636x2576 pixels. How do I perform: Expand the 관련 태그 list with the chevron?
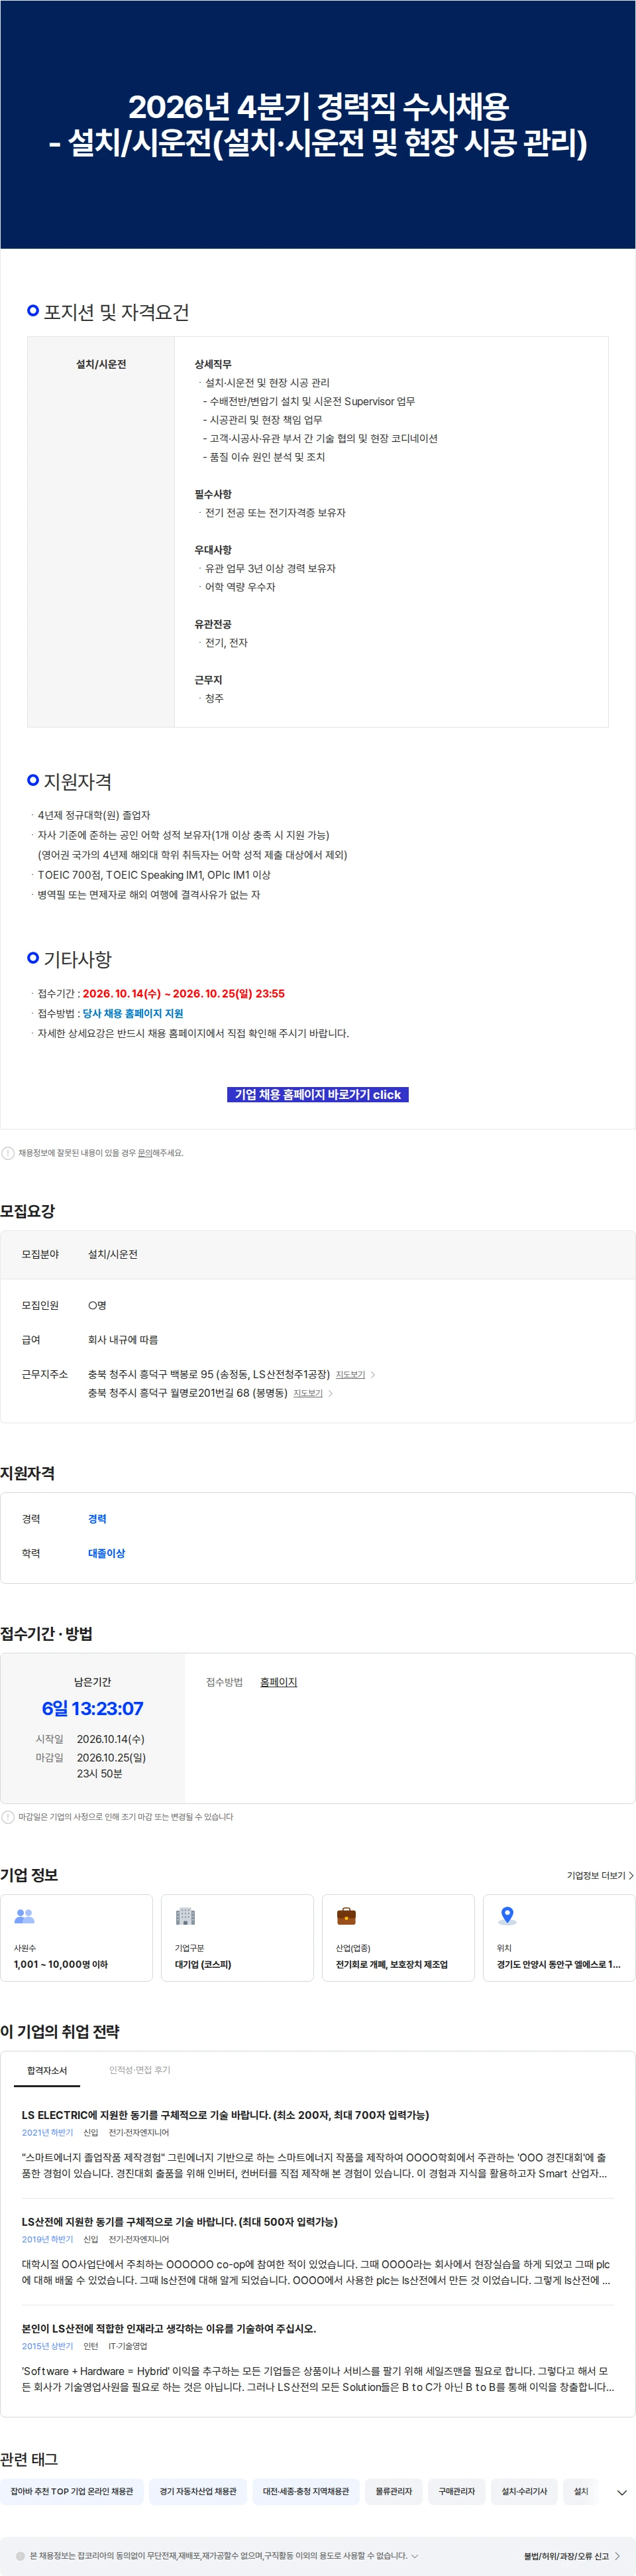(622, 2492)
